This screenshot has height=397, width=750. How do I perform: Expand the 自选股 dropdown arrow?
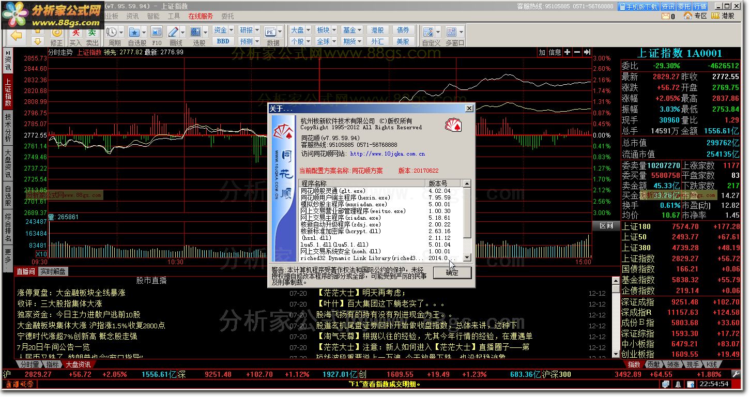(144, 33)
